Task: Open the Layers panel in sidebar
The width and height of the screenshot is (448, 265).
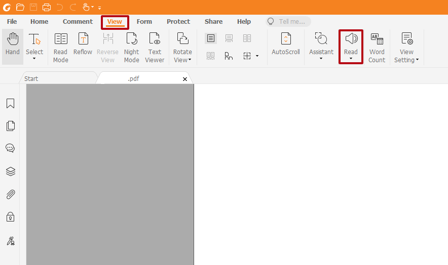Action: click(10, 171)
